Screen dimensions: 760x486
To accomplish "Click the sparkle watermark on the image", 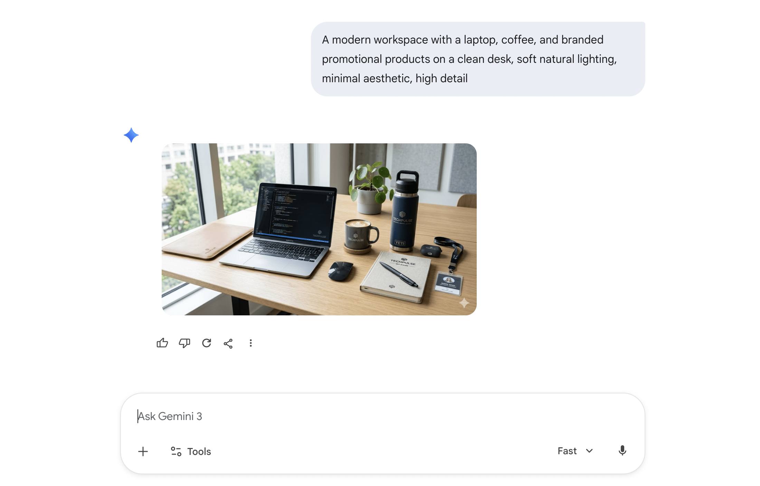I will [x=464, y=303].
